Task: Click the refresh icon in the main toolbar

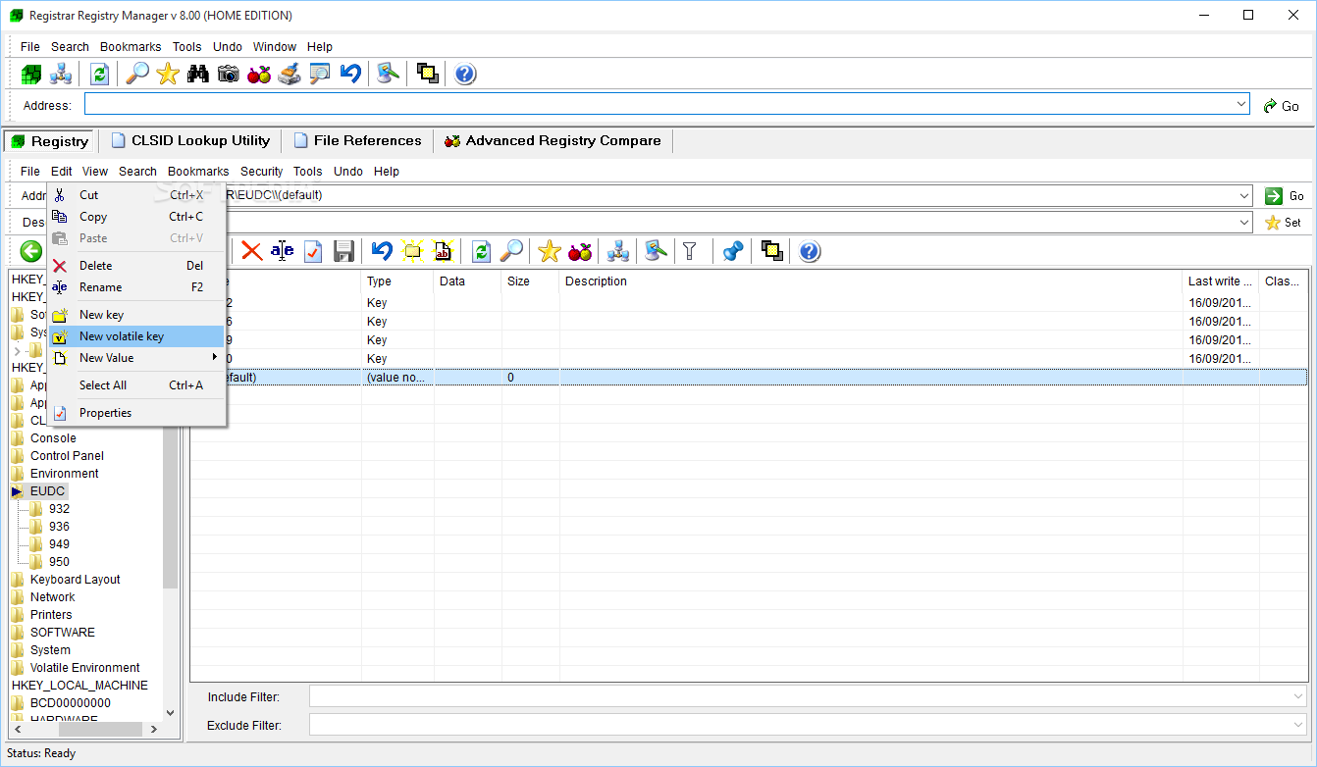Action: click(x=99, y=74)
